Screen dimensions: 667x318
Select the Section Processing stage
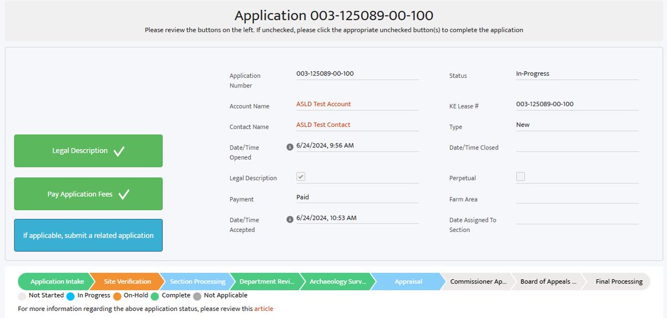[196, 281]
